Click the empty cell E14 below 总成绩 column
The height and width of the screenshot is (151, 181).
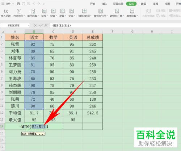pos(93,126)
